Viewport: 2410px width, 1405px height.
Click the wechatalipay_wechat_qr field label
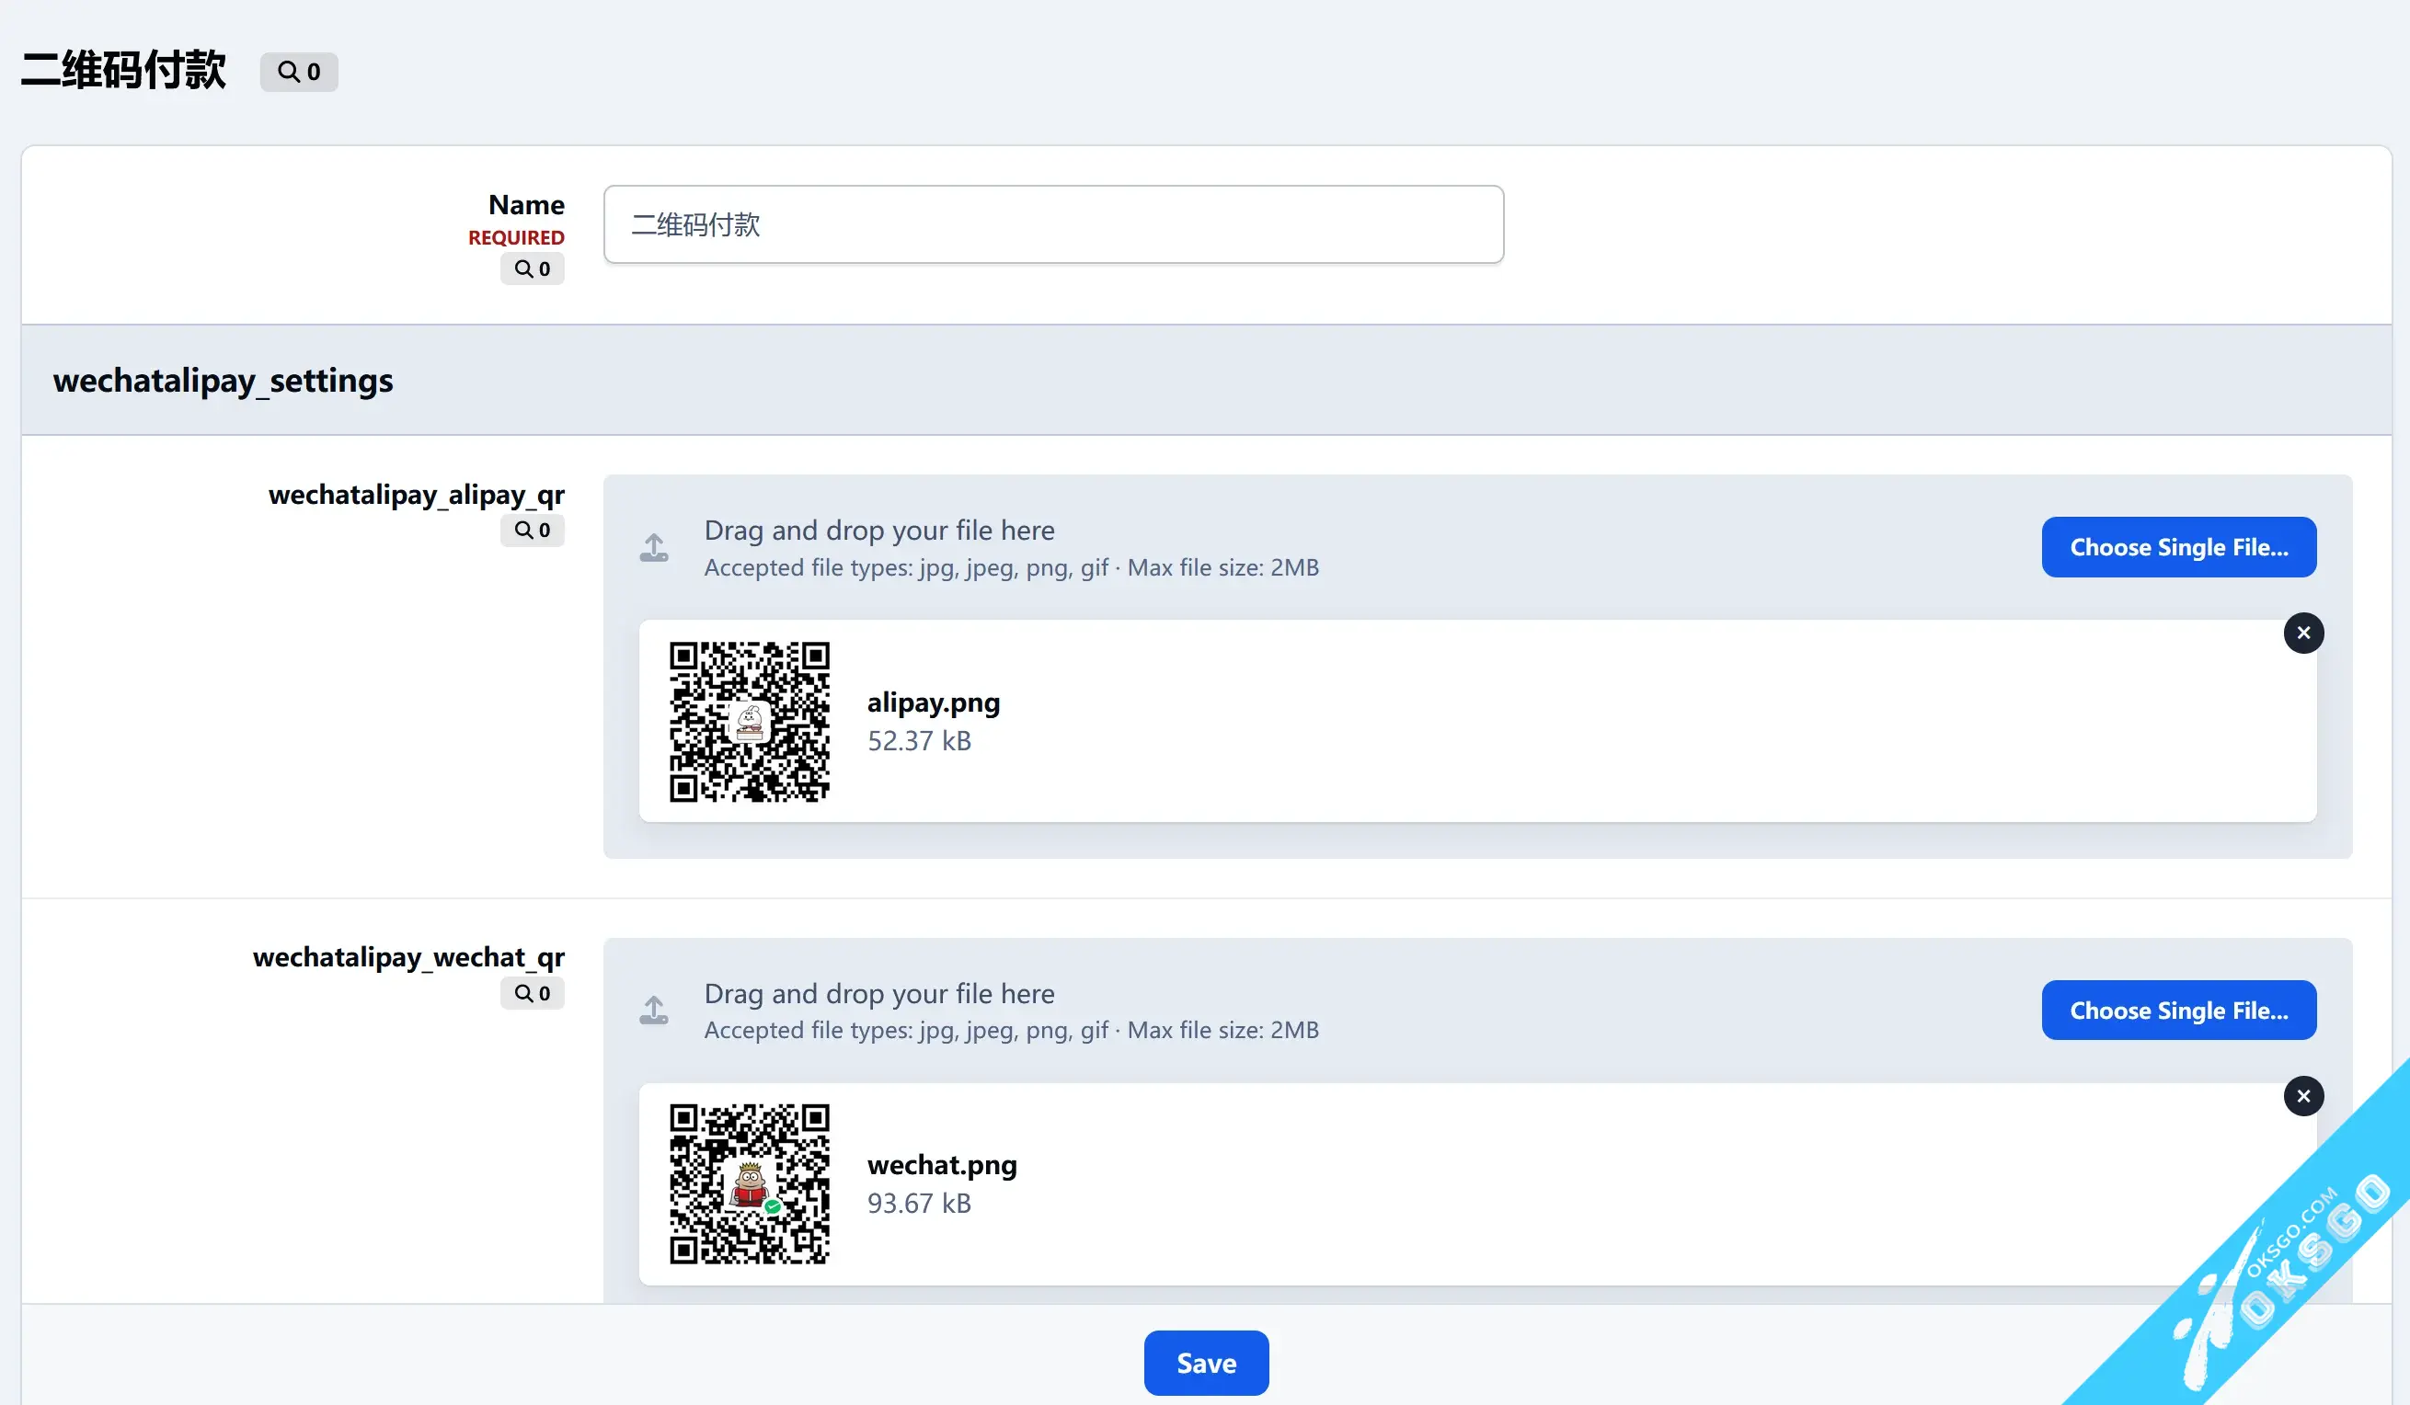(408, 956)
